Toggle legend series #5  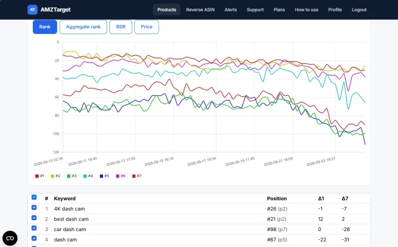pyautogui.click(x=104, y=176)
